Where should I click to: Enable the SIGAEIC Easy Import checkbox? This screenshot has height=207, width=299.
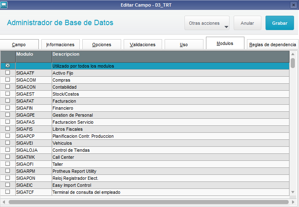click(7, 185)
